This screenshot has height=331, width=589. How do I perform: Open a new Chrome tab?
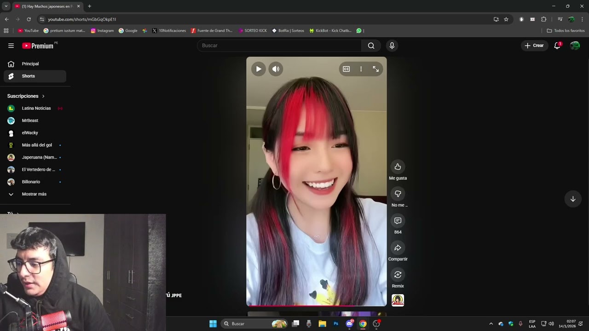89,6
